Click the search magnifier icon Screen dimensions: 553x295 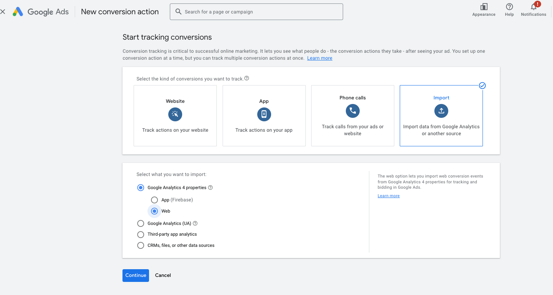coord(178,12)
